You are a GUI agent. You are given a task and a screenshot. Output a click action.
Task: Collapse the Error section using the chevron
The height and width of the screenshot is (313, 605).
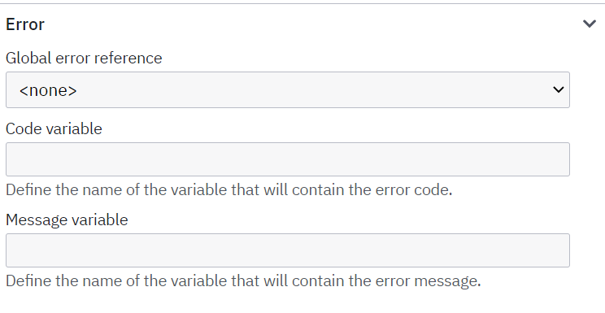pos(590,24)
